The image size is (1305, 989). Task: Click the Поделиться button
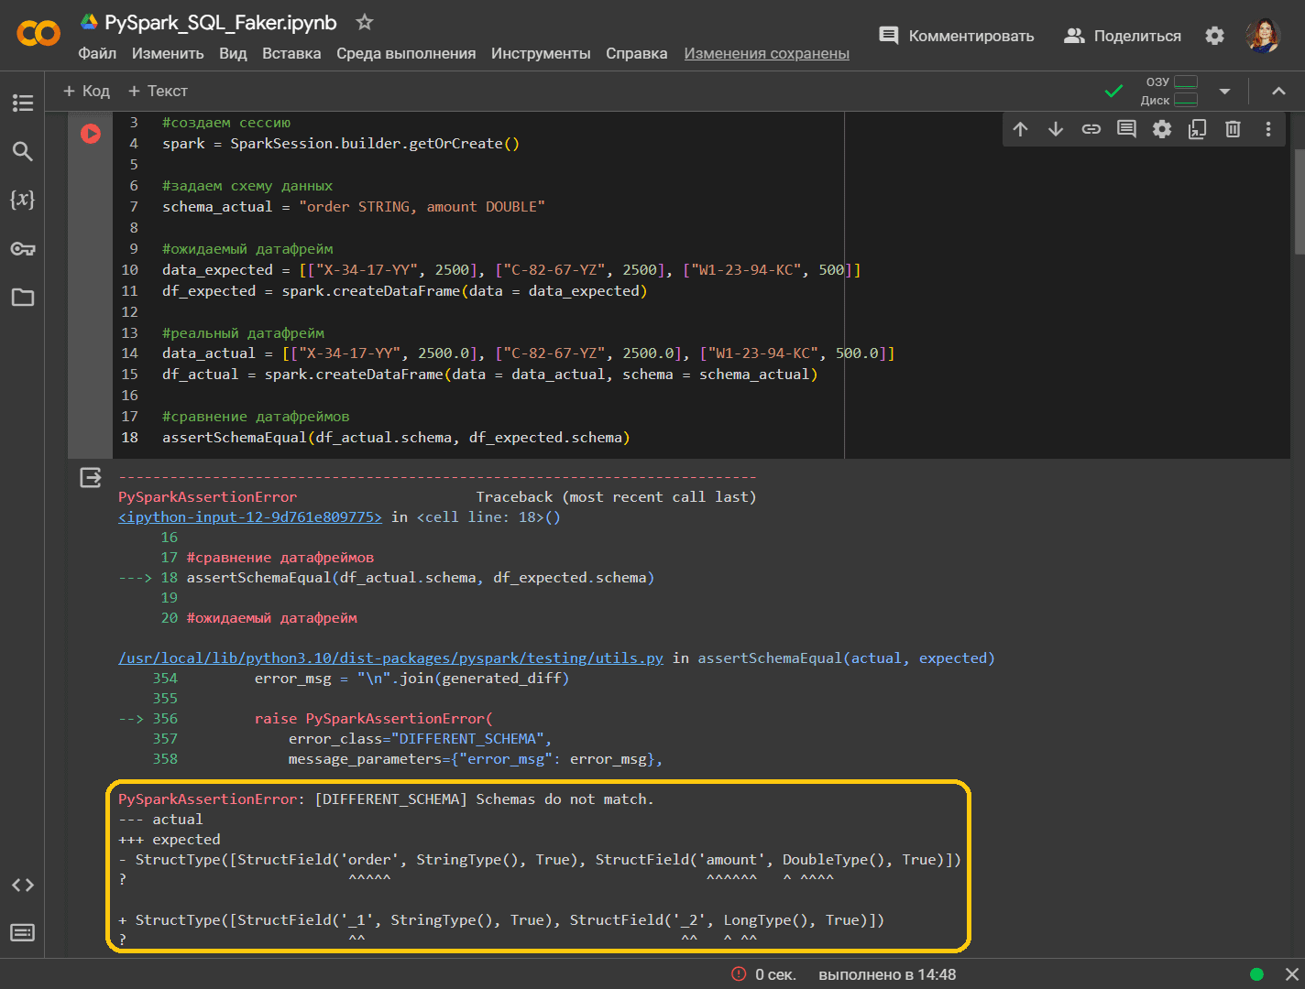click(1122, 36)
